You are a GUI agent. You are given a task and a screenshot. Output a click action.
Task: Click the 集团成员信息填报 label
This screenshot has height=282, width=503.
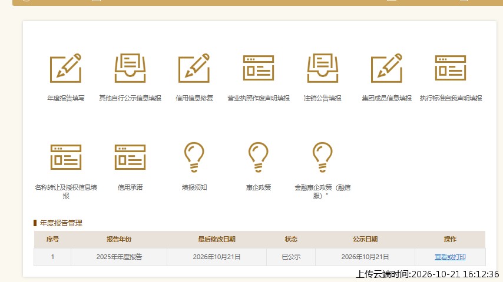386,98
